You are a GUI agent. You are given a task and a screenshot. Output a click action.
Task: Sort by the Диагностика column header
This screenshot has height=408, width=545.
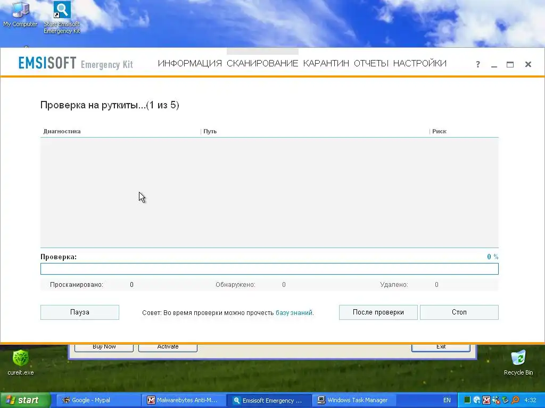tap(62, 131)
